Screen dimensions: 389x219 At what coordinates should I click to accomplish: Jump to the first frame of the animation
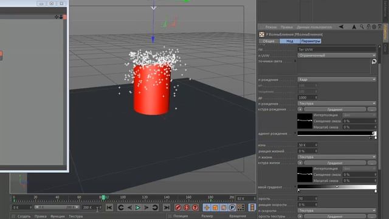click(x=109, y=207)
